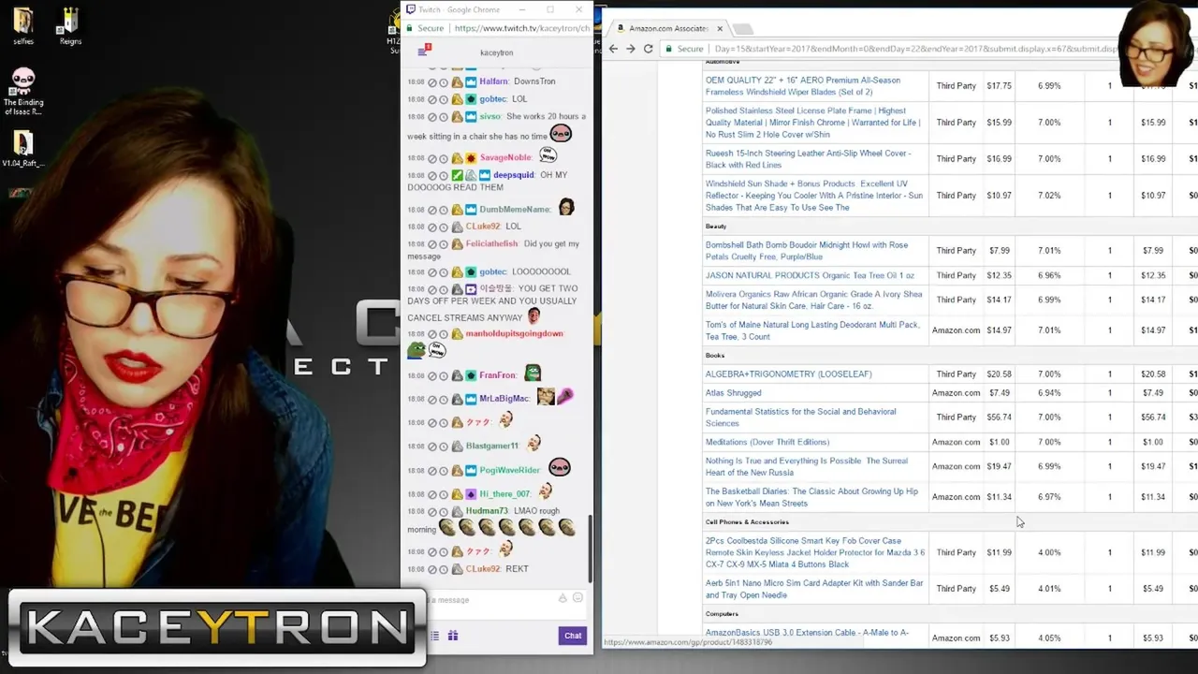Open the OEM QUALITY Windshield Wiper Blades link
1198x674 pixels.
pos(803,86)
